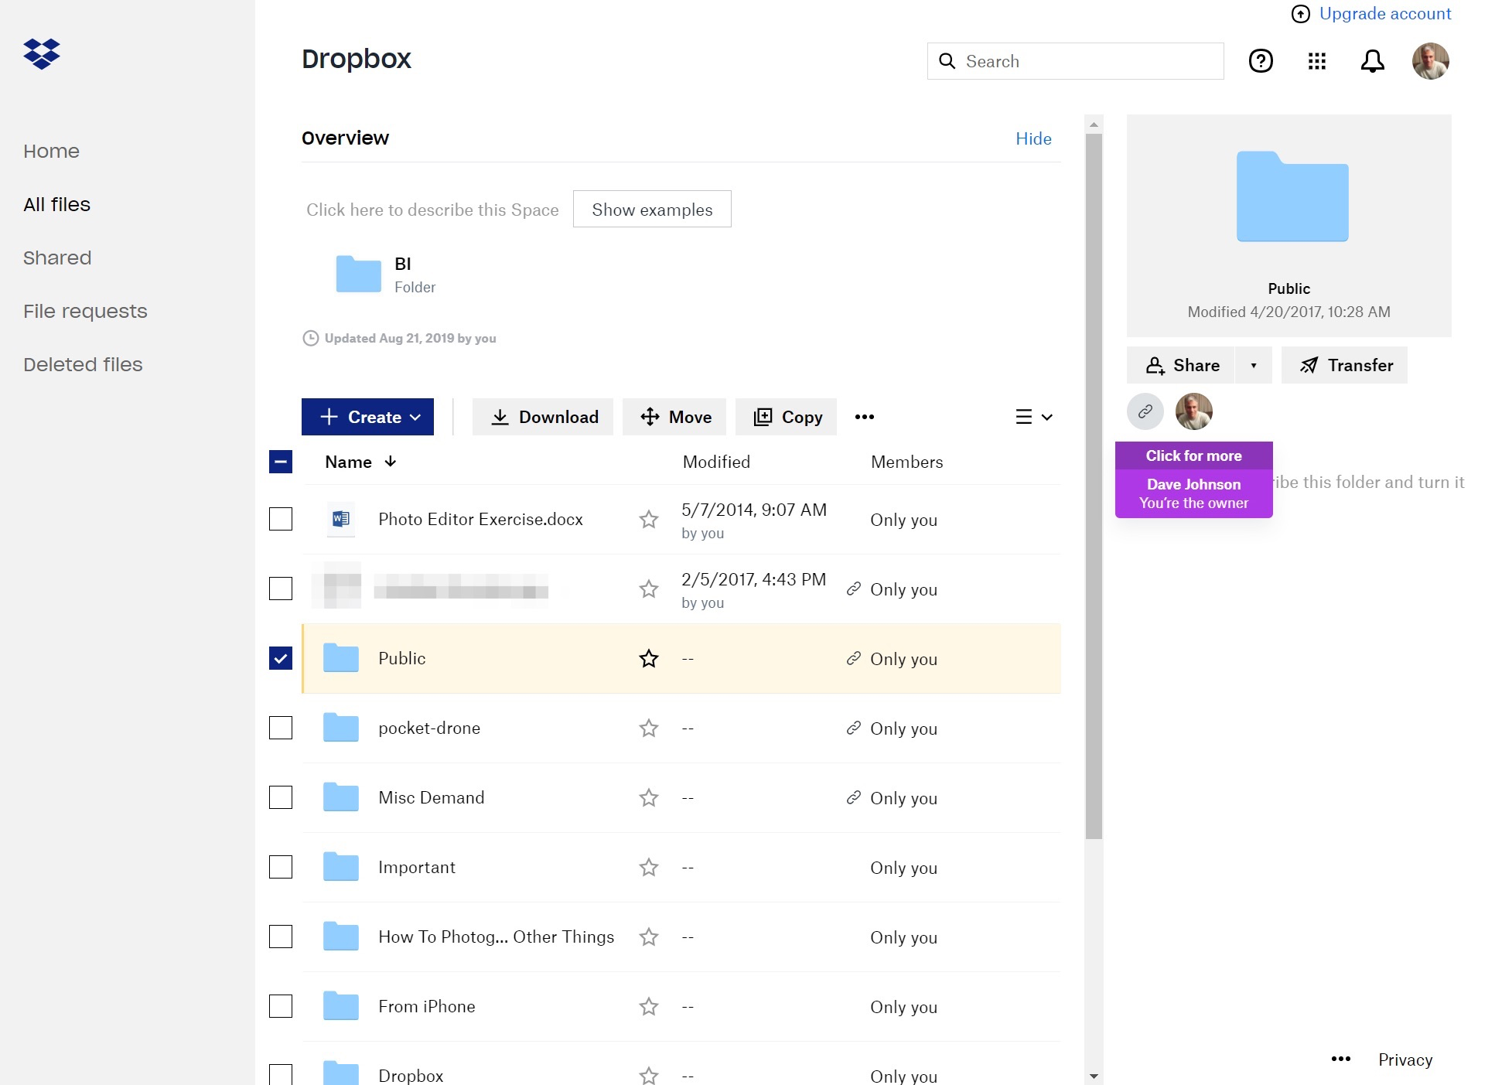The image size is (1495, 1085).
Task: Star the How To Photog... folder
Action: (x=648, y=937)
